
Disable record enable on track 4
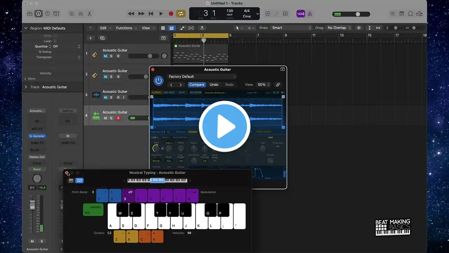click(118, 118)
